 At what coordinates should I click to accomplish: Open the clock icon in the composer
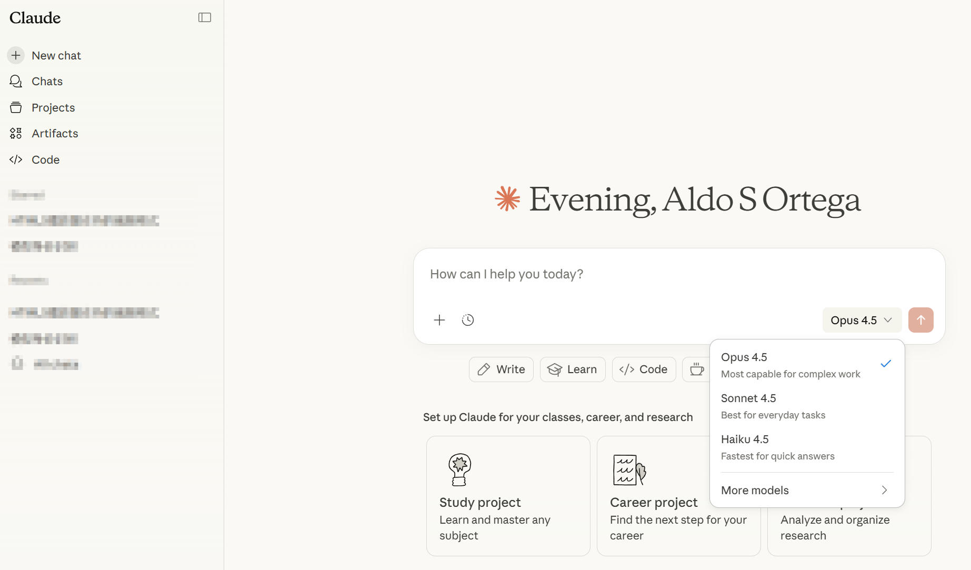click(468, 320)
